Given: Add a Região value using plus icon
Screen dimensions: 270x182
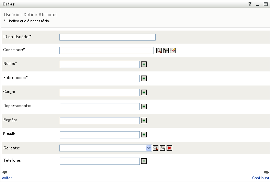Looking at the screenshot, I should 144,121.
